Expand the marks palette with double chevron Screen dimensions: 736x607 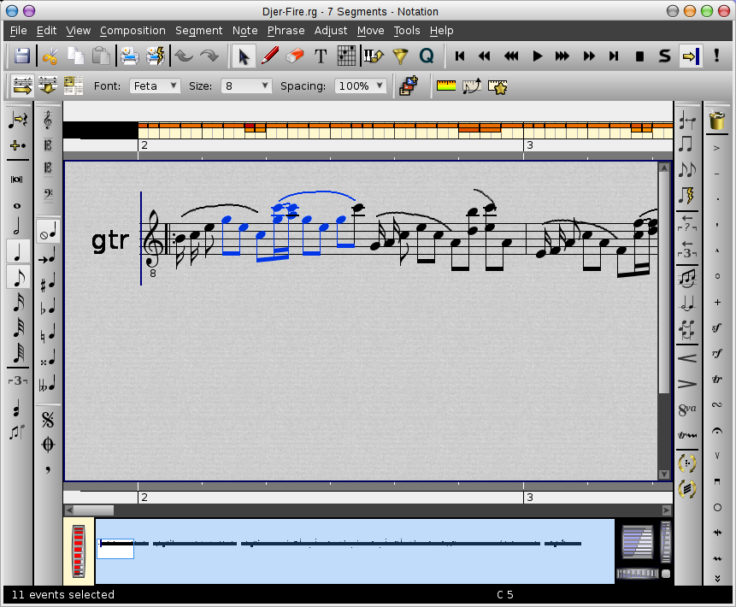click(717, 579)
